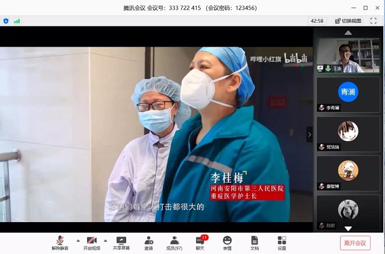Open the 邀请 invite icon

pos(149,242)
